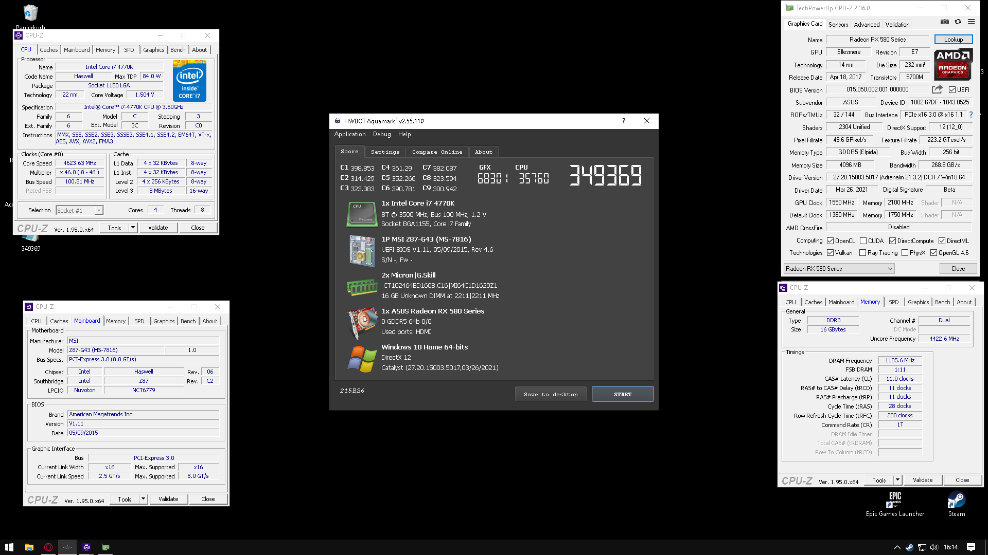Switch to the Sensors tab in GPU-Z
Viewport: 988px width, 555px height.
coord(838,25)
